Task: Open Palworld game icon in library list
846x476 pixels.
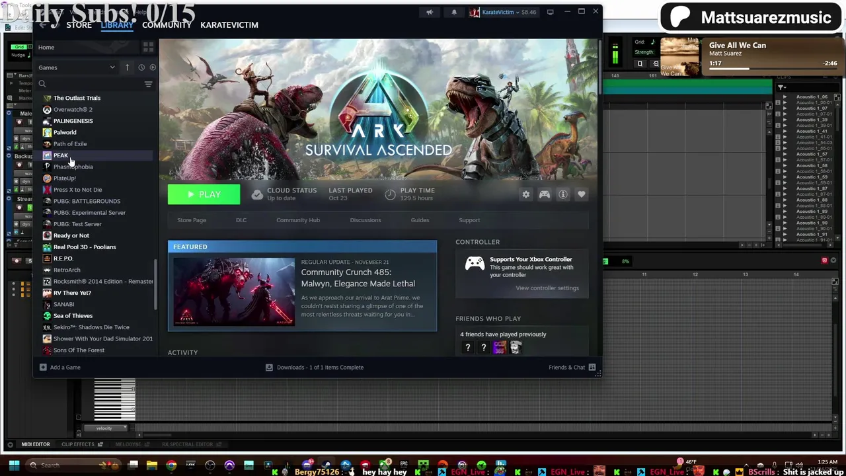Action: click(x=47, y=132)
